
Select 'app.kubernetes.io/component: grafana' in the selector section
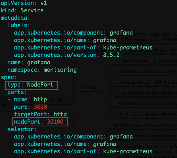tap(73, 137)
